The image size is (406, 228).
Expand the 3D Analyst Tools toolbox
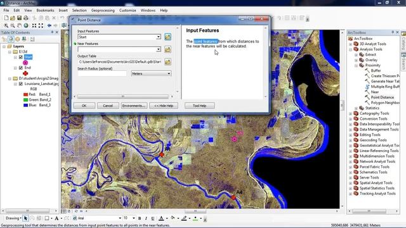click(351, 44)
